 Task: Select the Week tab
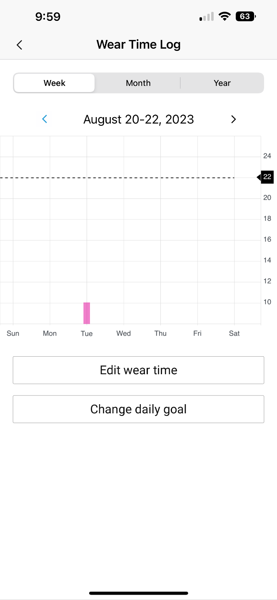[x=55, y=83]
